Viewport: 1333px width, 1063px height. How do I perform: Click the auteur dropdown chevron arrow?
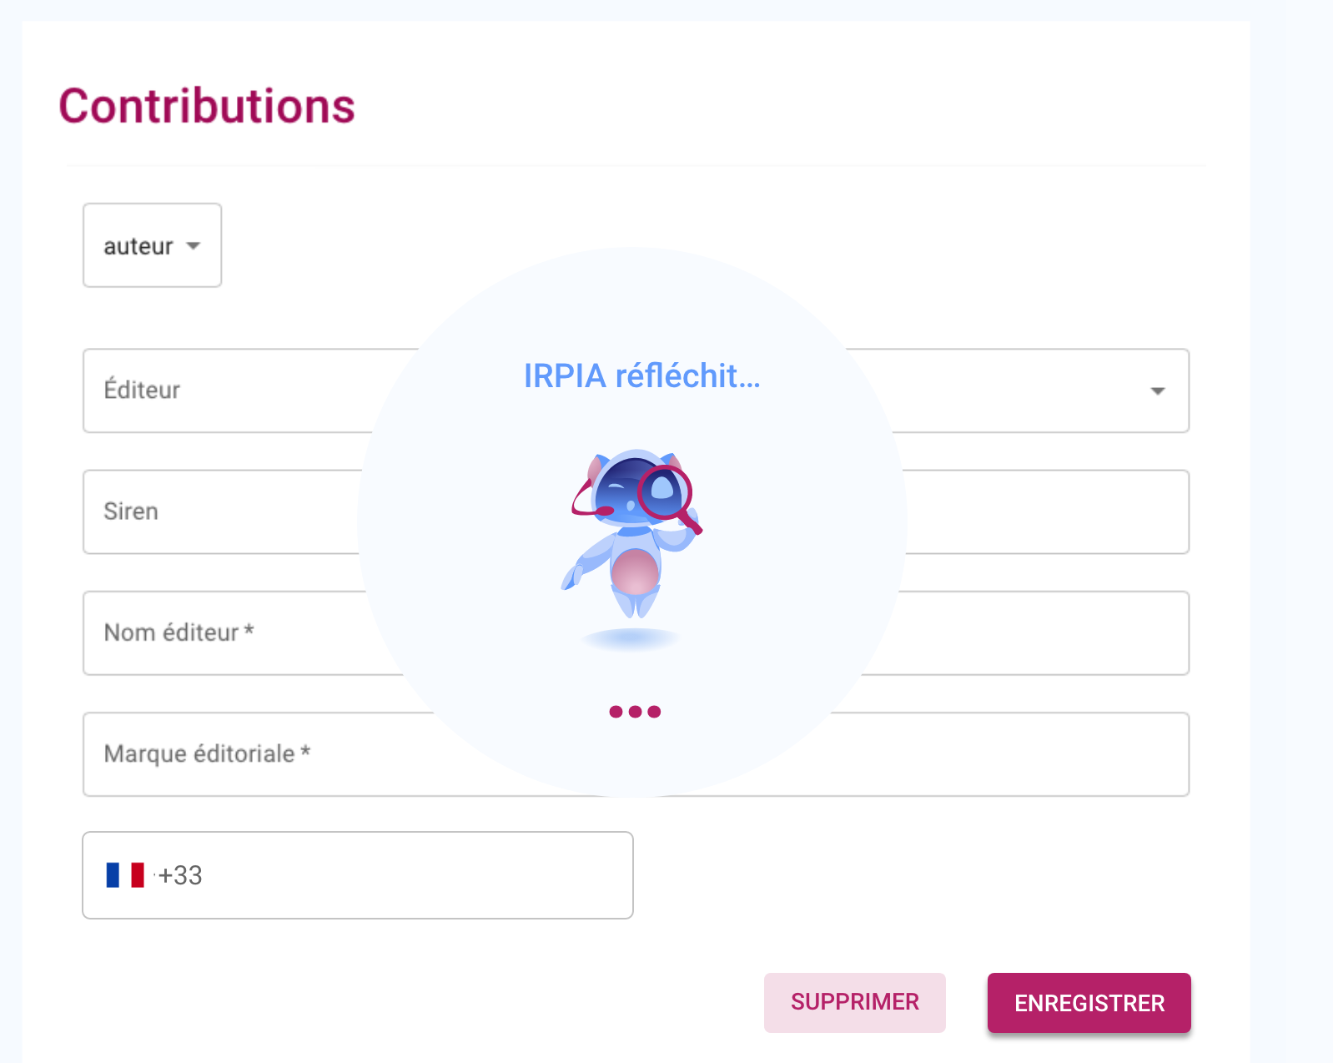[194, 246]
